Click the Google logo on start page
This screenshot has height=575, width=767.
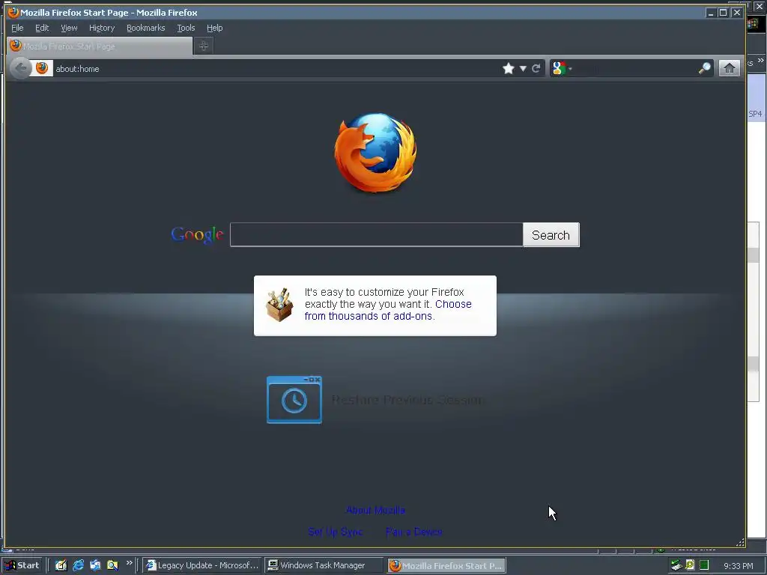[197, 234]
